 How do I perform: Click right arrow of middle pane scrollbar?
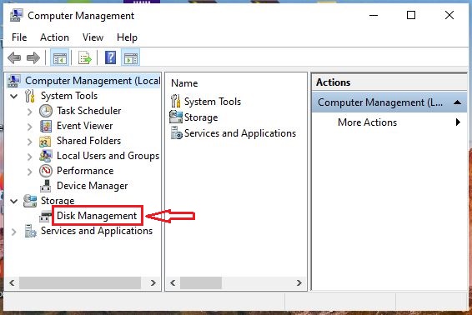(x=299, y=282)
